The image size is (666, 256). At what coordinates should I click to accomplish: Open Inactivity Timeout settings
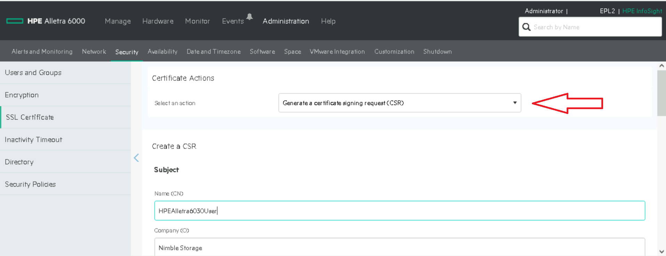click(65, 139)
